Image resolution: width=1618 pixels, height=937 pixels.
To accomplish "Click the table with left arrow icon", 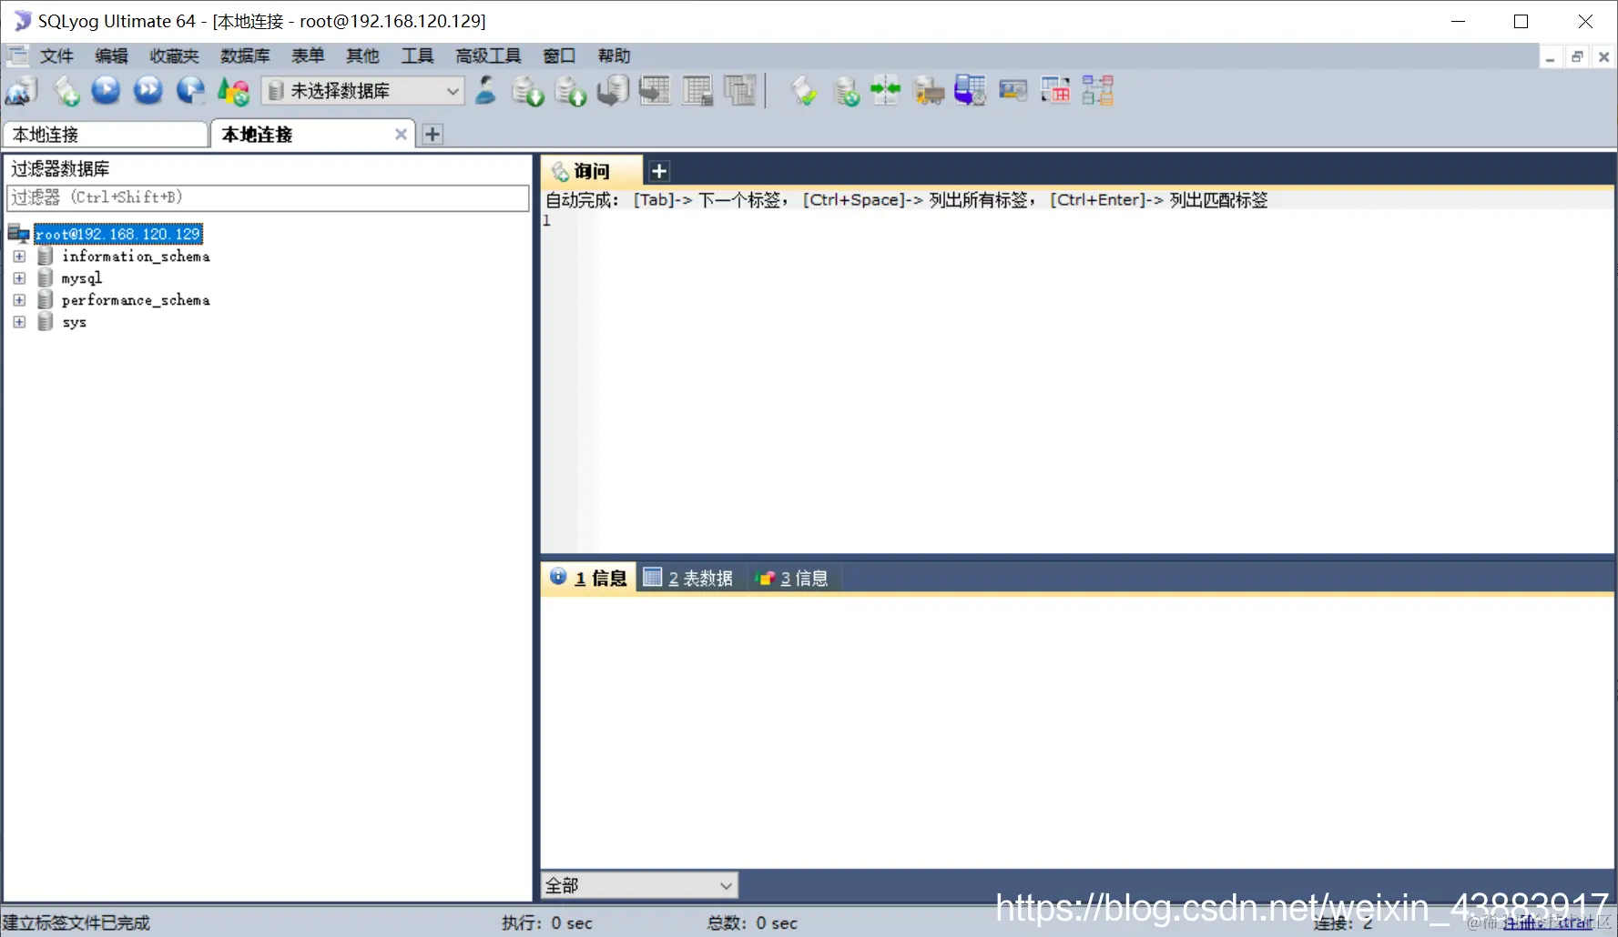I will [x=655, y=90].
